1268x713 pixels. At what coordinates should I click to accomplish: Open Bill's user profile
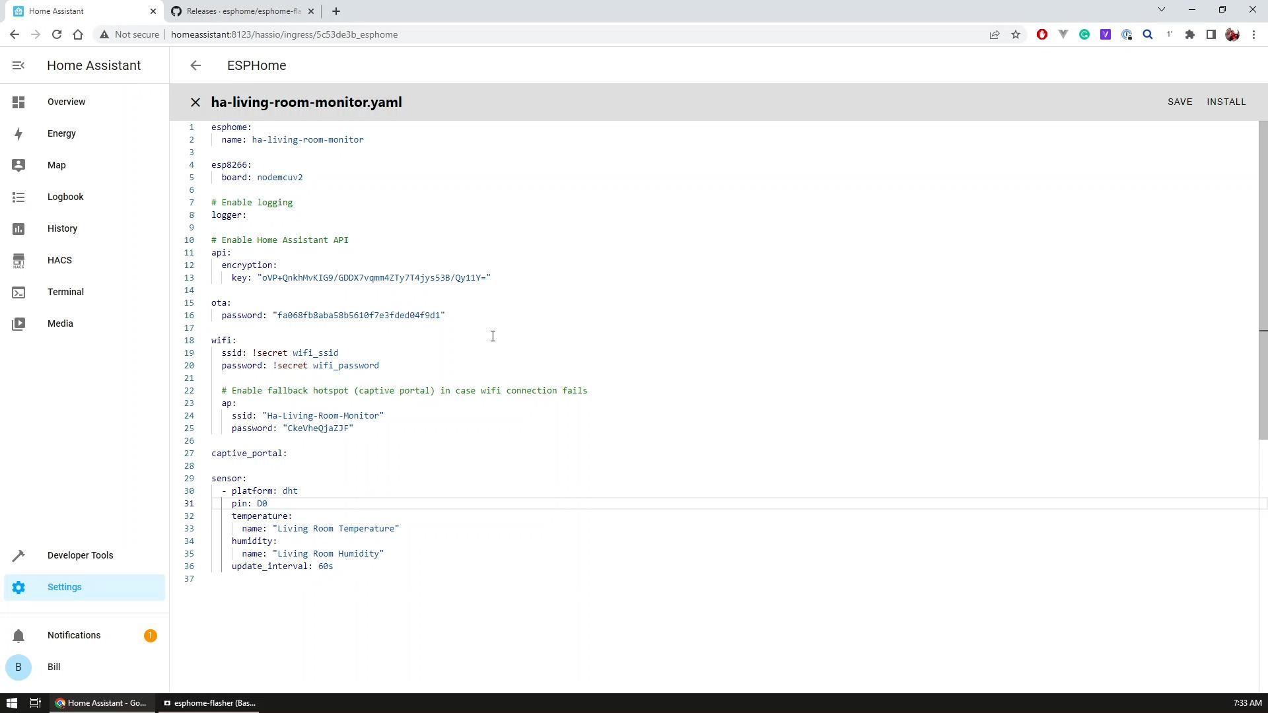[53, 667]
